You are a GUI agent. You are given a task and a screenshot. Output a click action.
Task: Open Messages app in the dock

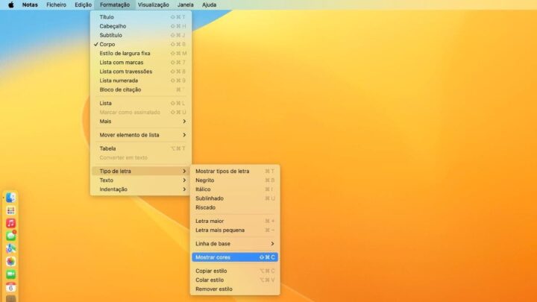coord(10,236)
